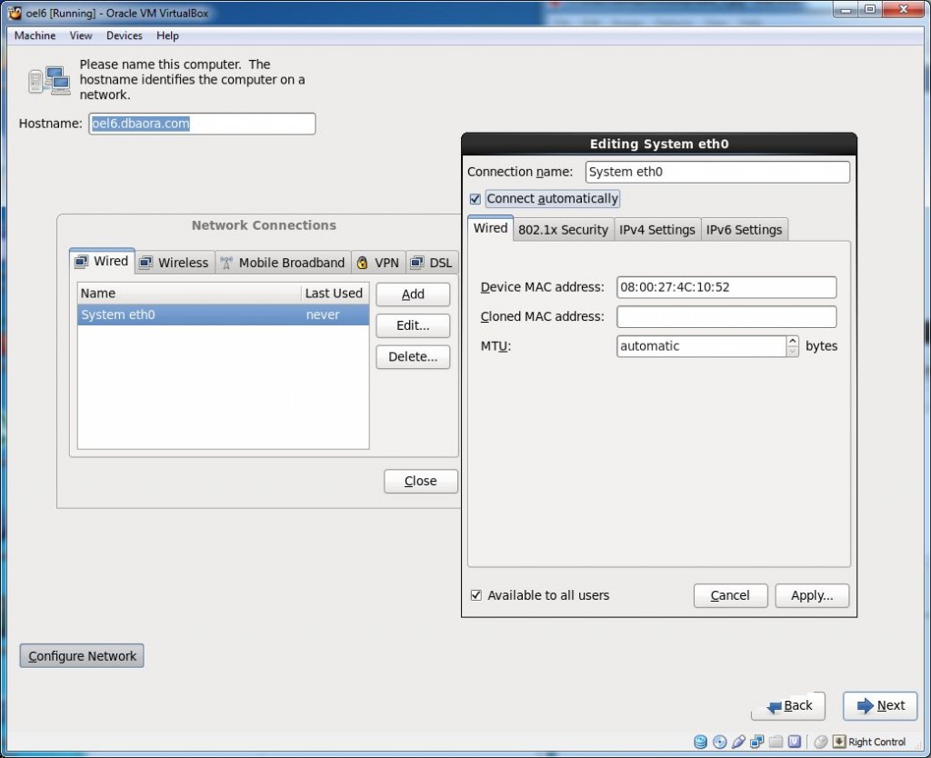
Task: Select the System eth0 connection row
Action: coord(224,314)
